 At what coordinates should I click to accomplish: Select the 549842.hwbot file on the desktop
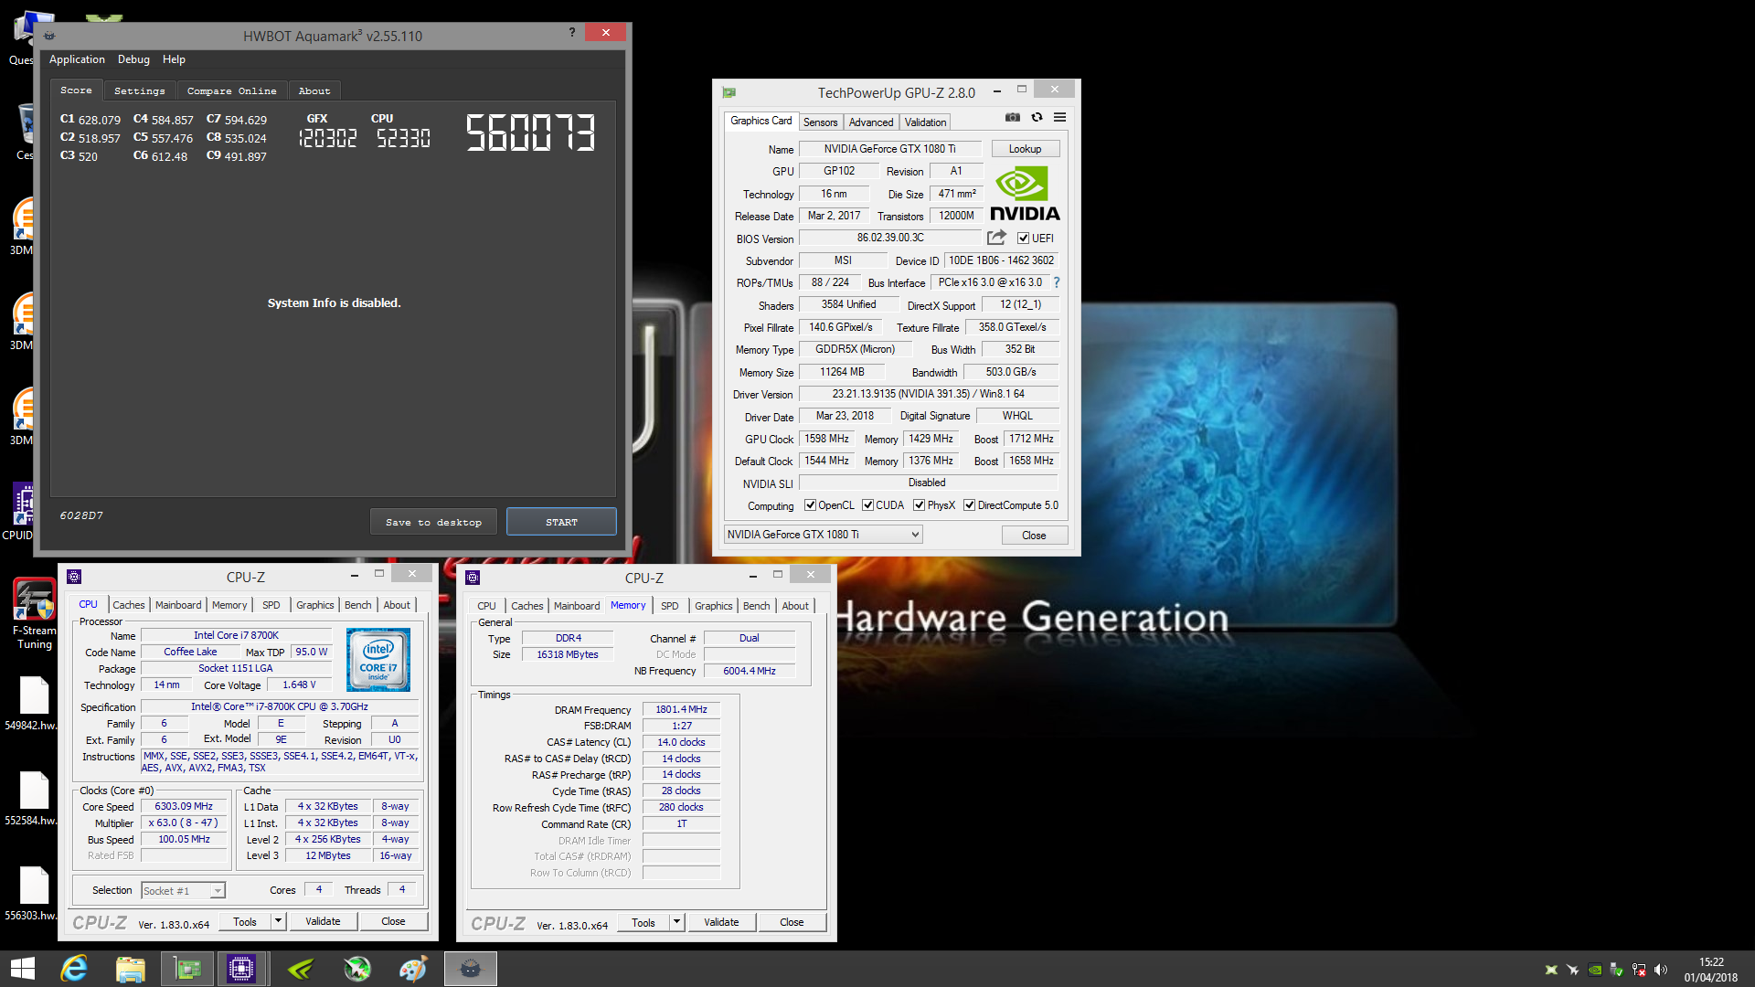click(x=34, y=704)
